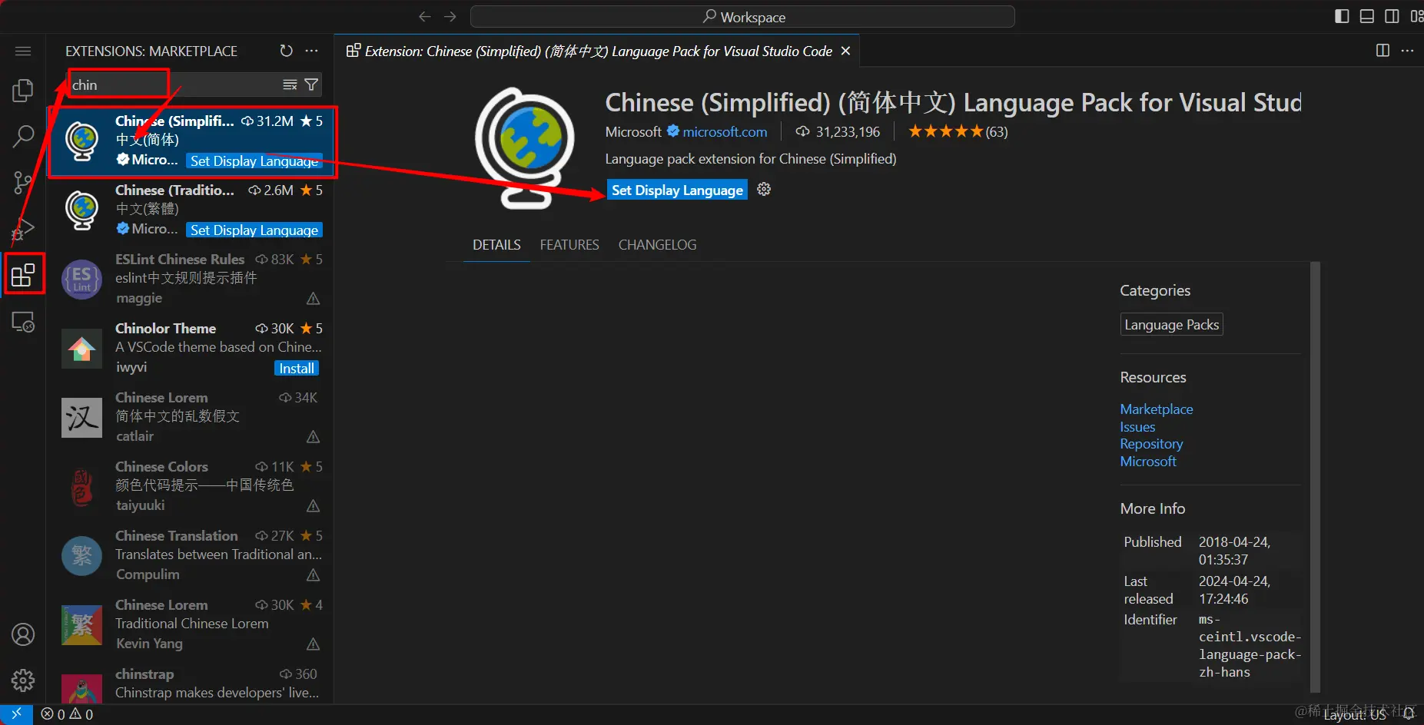View warning icon on Chinese Translation extension
Viewport: 1424px width, 725px height.
(x=313, y=574)
